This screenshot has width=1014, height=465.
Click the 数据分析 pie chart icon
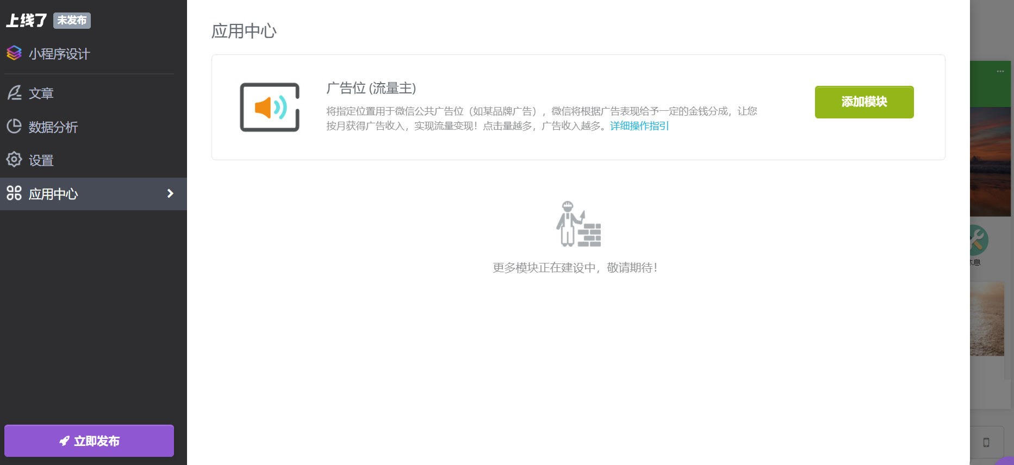(x=14, y=127)
